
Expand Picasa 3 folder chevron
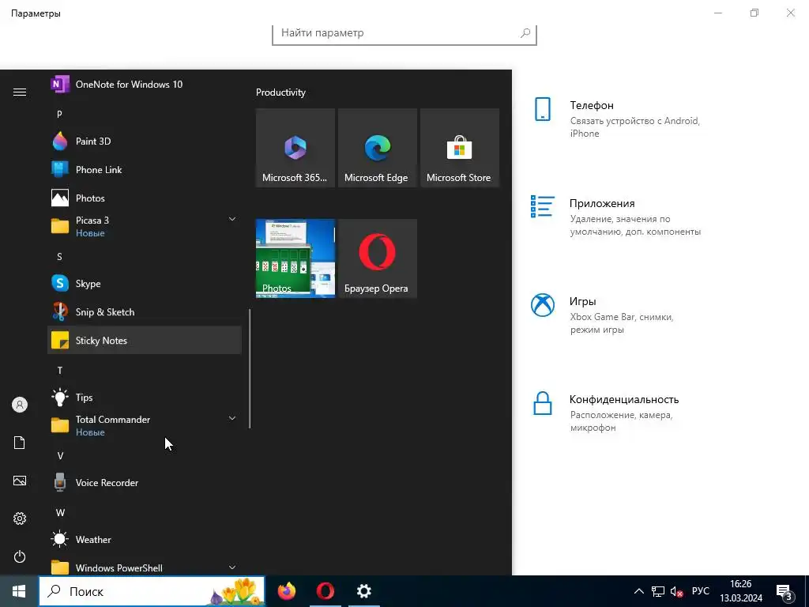point(232,220)
